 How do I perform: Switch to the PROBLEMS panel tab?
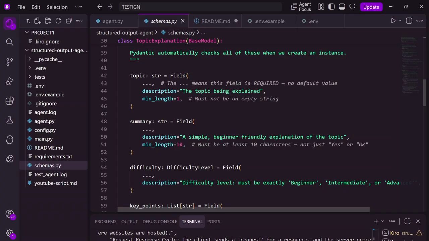click(x=106, y=221)
